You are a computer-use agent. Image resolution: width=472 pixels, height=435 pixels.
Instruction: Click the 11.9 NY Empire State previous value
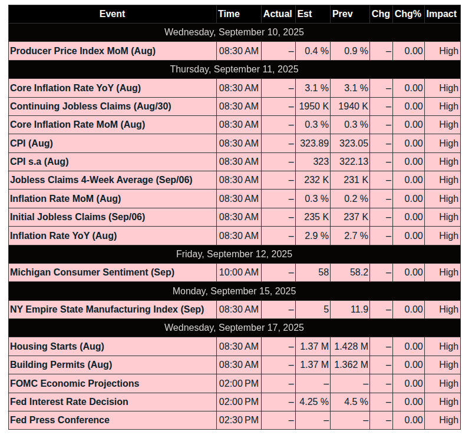[x=350, y=309]
